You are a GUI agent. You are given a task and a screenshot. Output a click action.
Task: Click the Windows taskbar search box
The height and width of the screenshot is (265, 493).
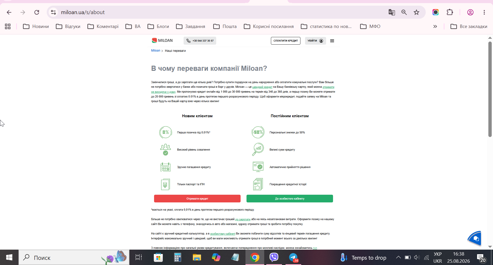click(x=74, y=257)
